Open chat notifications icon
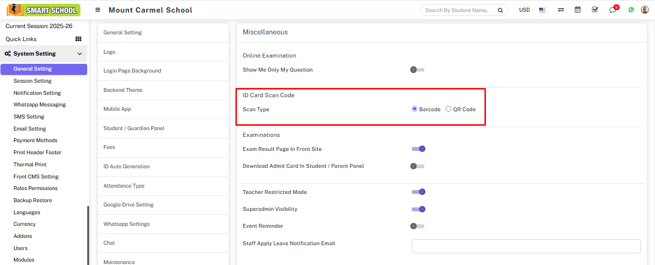 coord(613,10)
